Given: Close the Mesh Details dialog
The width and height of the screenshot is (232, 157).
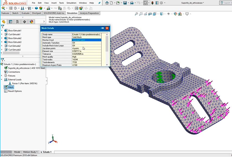Looking at the screenshot, I should click(107, 28).
